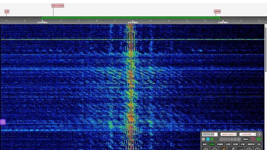Click the medium frequency step-up plus button
267x150 pixels.
tap(235, 139)
